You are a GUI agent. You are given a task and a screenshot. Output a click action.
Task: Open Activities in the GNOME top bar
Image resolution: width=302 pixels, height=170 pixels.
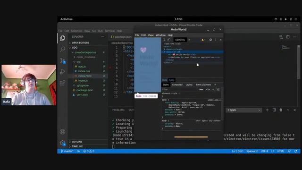point(67,19)
